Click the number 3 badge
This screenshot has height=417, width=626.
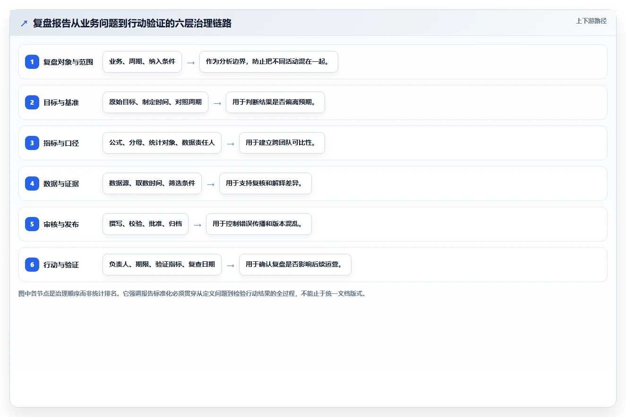(32, 143)
